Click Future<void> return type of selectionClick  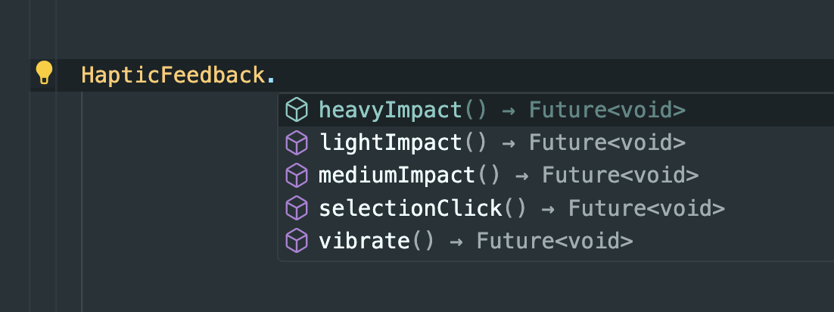point(647,208)
